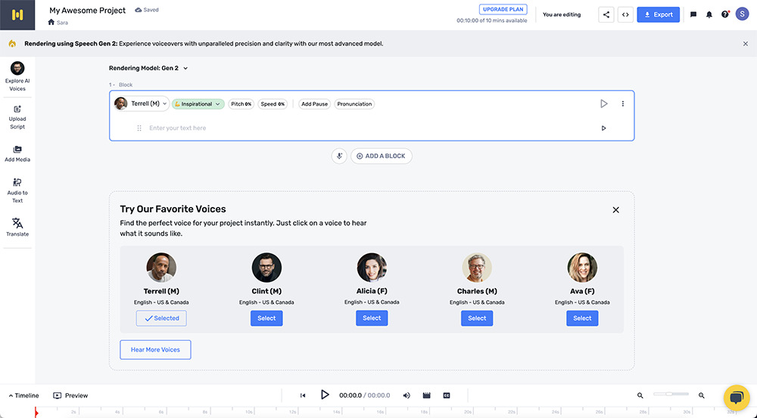This screenshot has width=757, height=418.
Task: Select the Charles (M) voice
Action: pos(477,318)
